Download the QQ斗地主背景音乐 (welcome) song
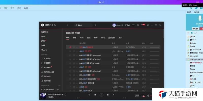This screenshot has height=101, width=203. coord(77,55)
